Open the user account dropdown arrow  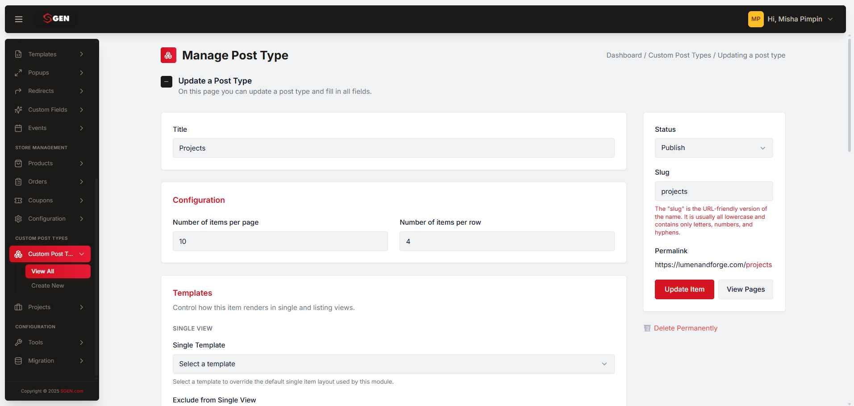click(830, 19)
